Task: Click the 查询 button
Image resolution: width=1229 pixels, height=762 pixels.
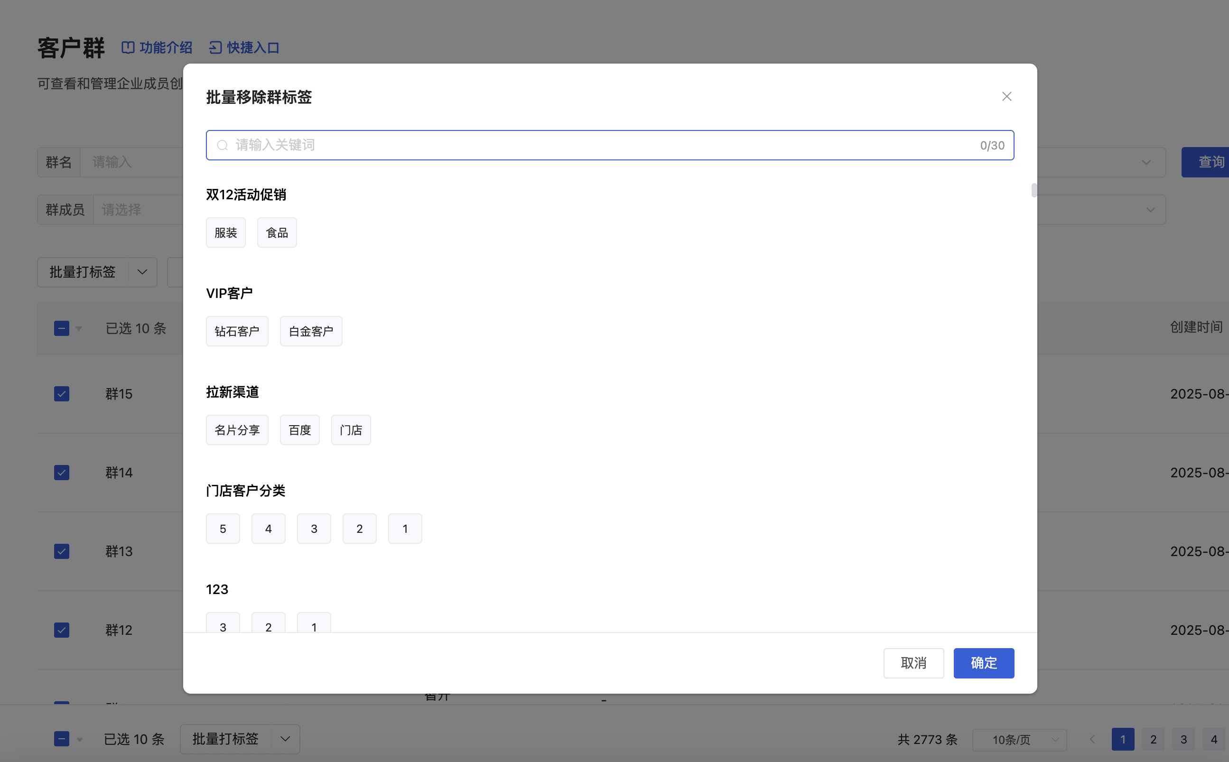Action: click(x=1205, y=162)
